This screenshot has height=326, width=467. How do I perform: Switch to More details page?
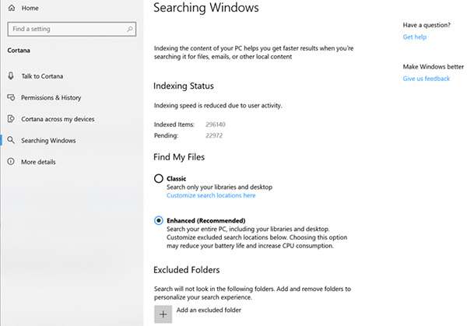click(38, 162)
